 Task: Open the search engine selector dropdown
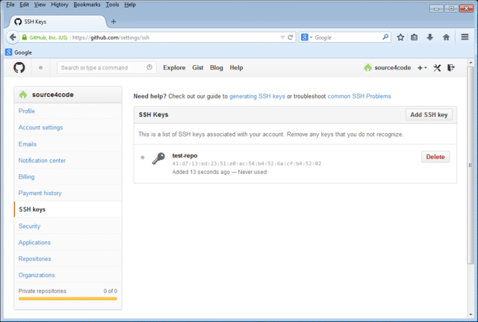point(306,37)
